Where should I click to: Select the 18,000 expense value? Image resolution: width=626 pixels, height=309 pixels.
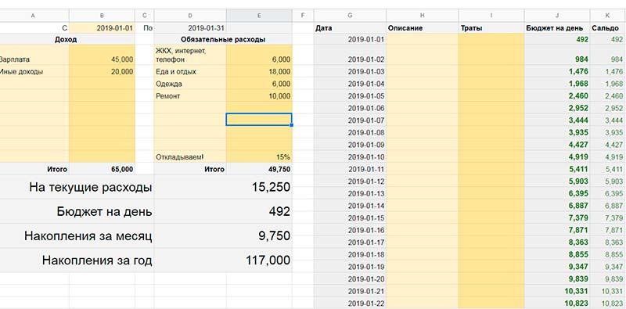pyautogui.click(x=259, y=72)
